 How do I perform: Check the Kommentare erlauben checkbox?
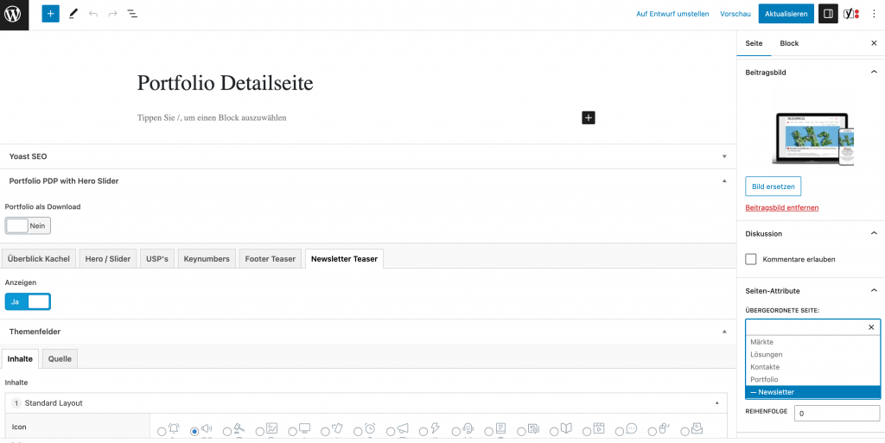click(751, 259)
